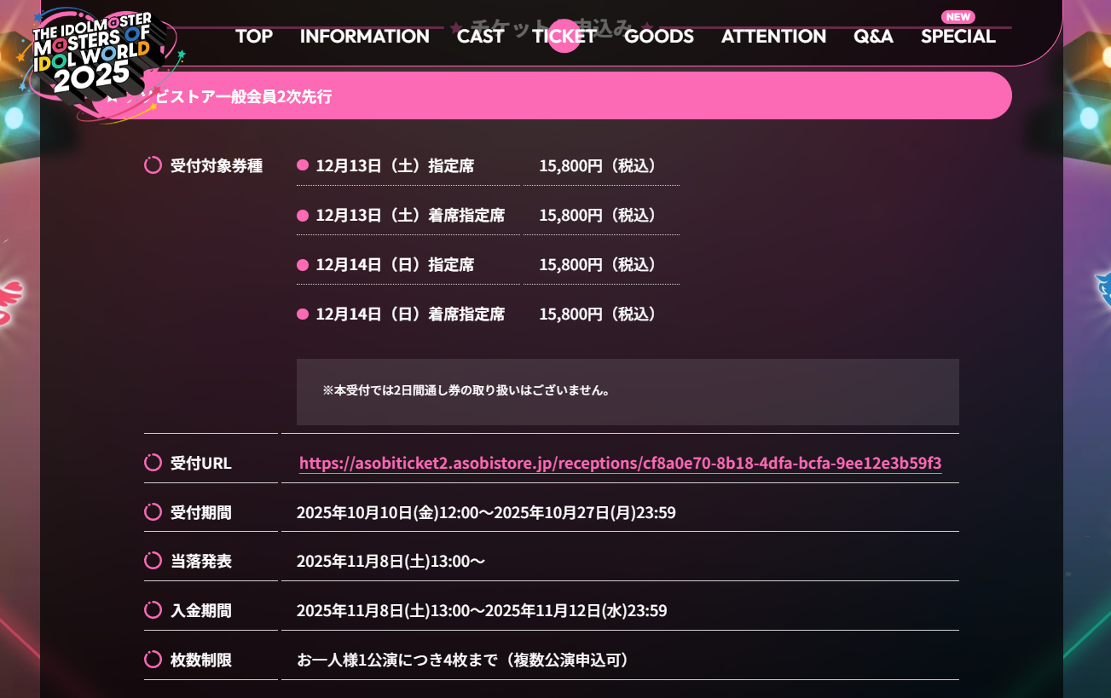Select TICKET in the navigation bar

point(564,37)
